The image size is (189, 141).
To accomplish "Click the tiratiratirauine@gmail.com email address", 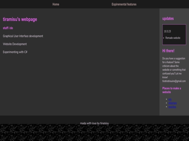I will point(174,81).
